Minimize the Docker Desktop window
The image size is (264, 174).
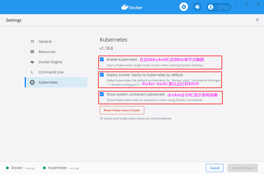(x=235, y=4)
